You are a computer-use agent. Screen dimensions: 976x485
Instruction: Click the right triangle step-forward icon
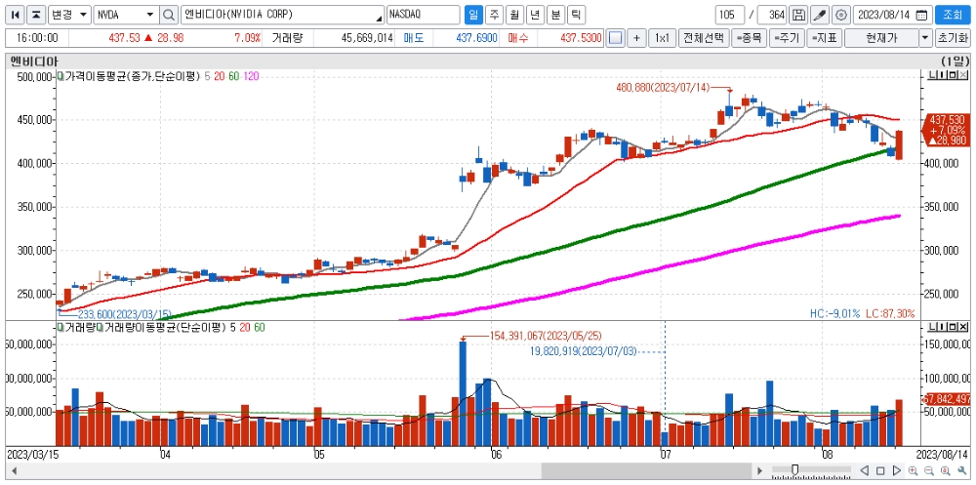click(x=896, y=470)
